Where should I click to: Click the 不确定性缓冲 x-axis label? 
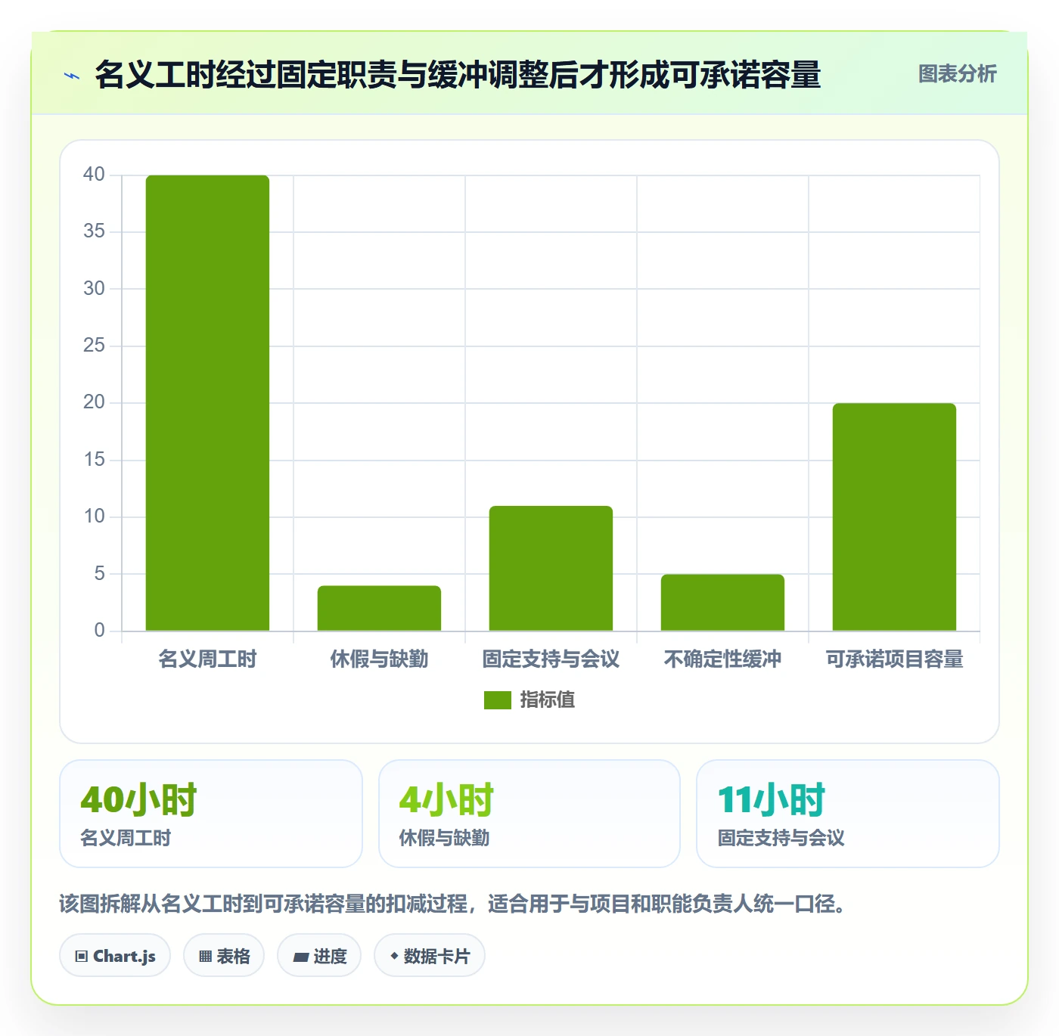[722, 659]
